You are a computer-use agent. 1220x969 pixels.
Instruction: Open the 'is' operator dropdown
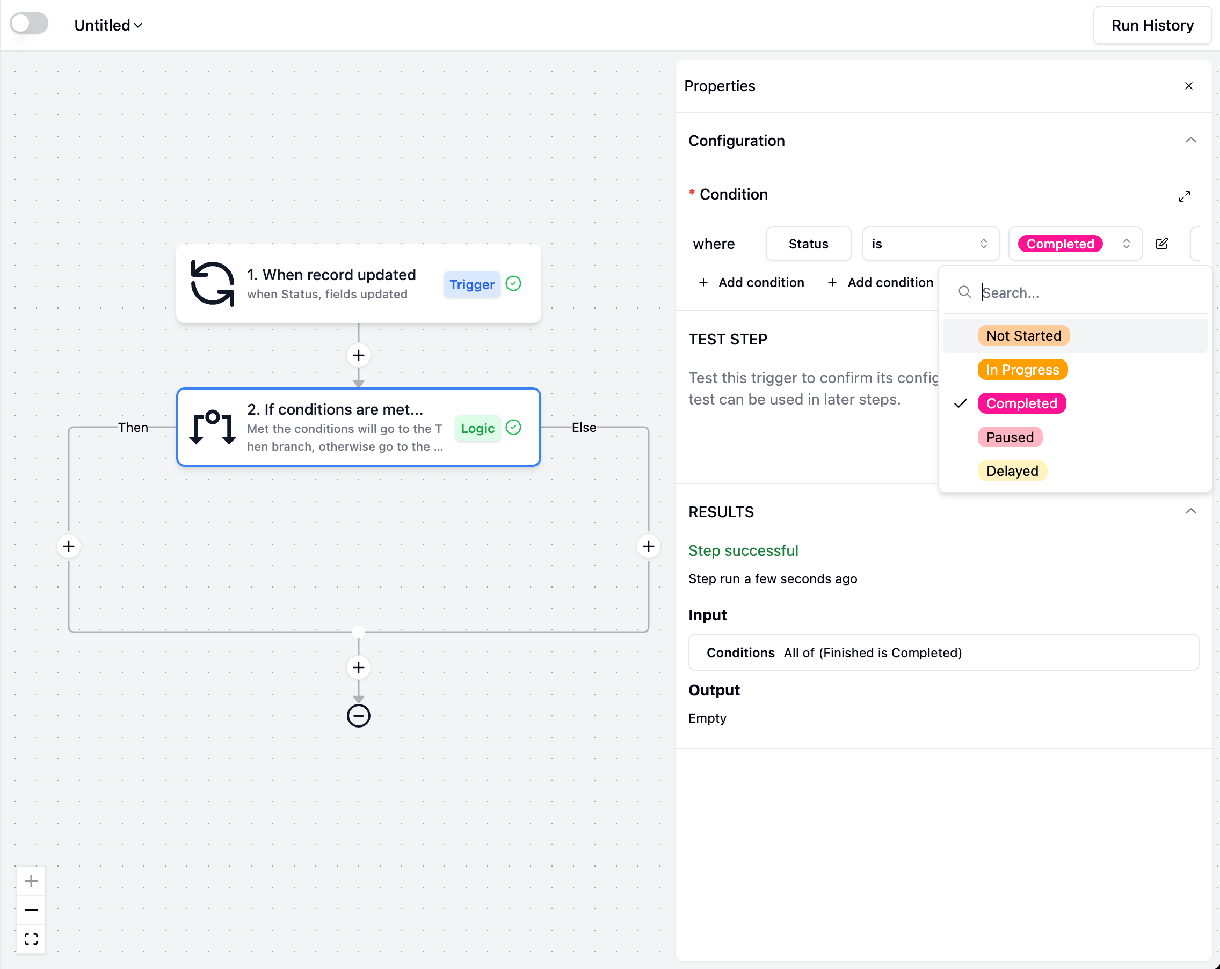[929, 244]
